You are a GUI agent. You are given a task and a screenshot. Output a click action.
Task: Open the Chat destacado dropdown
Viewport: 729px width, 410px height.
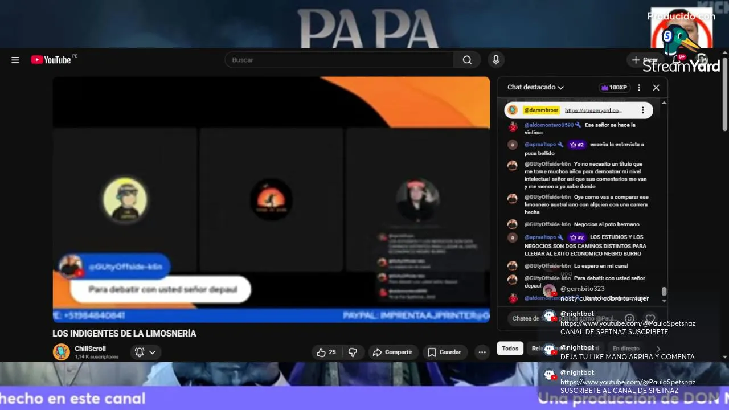535,87
